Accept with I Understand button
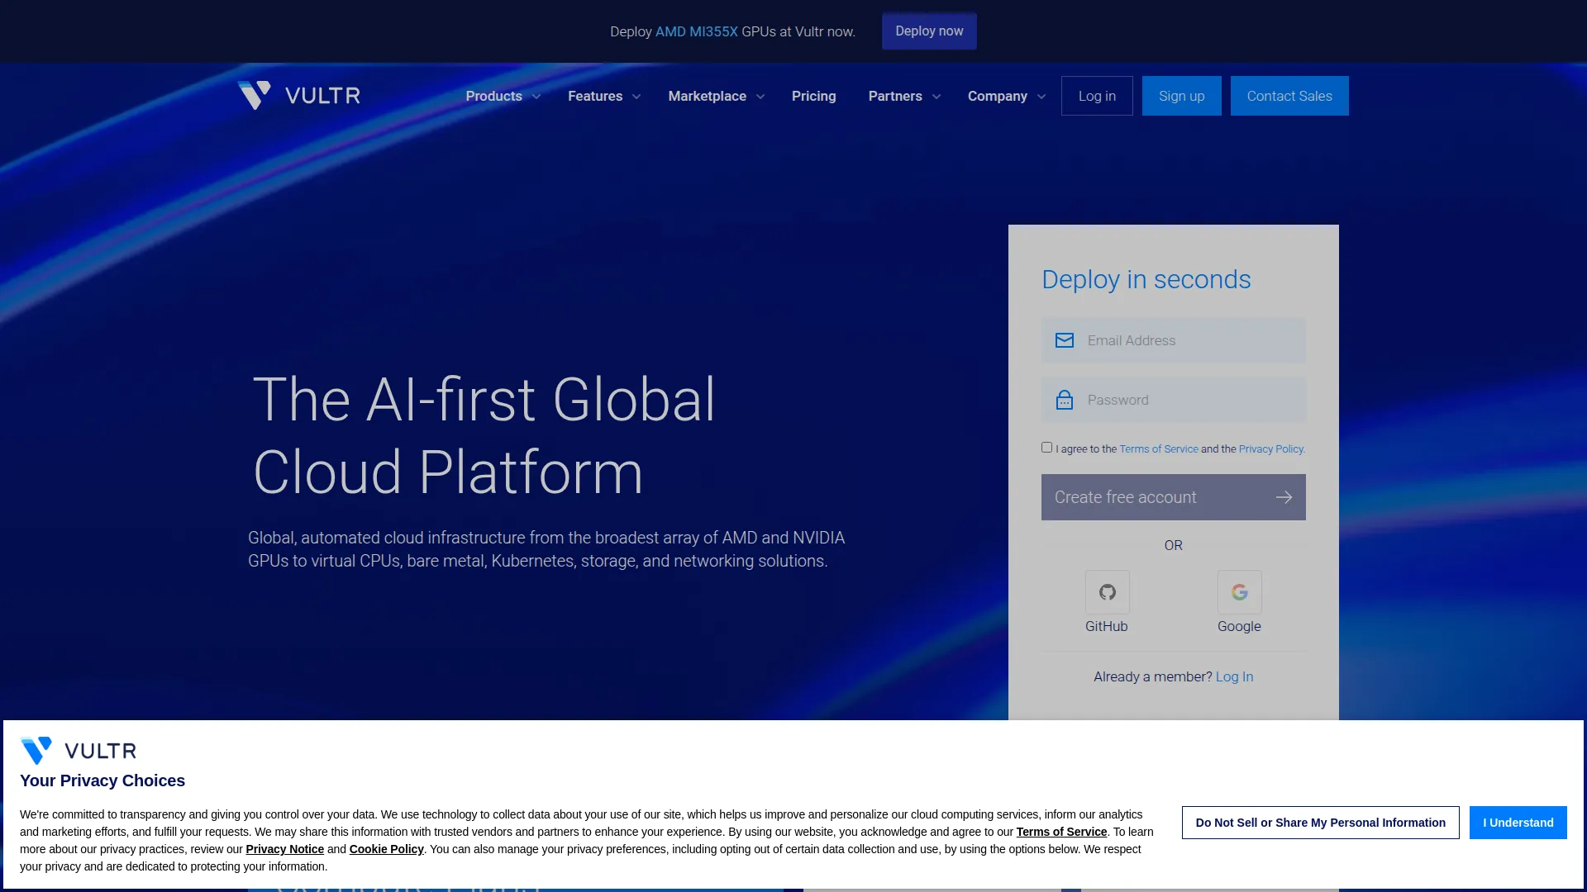Screen dimensions: 1587x892 pyautogui.click(x=1518, y=823)
